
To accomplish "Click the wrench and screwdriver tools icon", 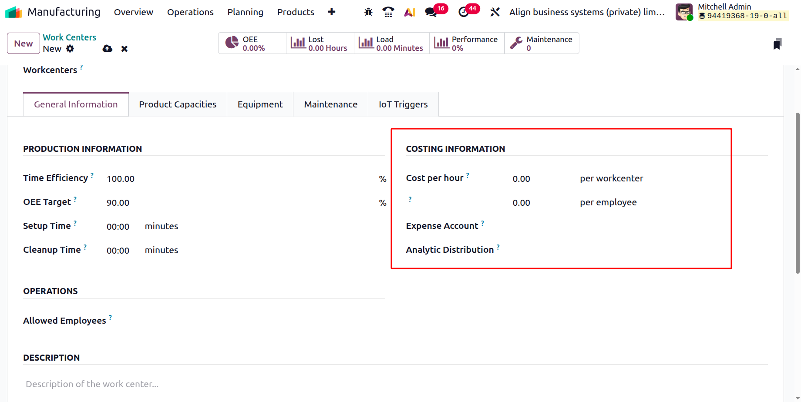I will 495,12.
